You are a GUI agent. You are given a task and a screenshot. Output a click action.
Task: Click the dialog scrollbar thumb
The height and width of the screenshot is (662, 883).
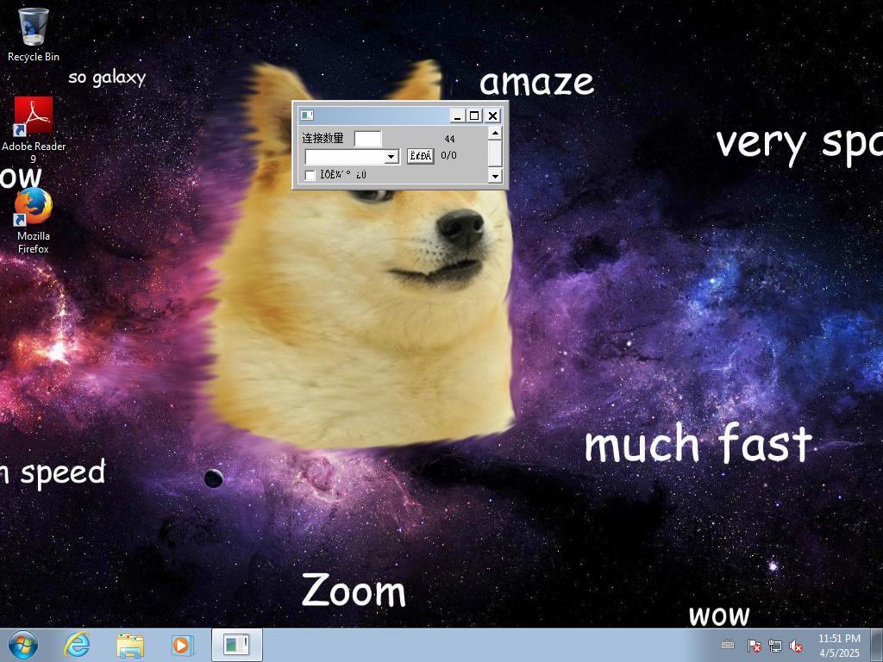click(x=495, y=153)
